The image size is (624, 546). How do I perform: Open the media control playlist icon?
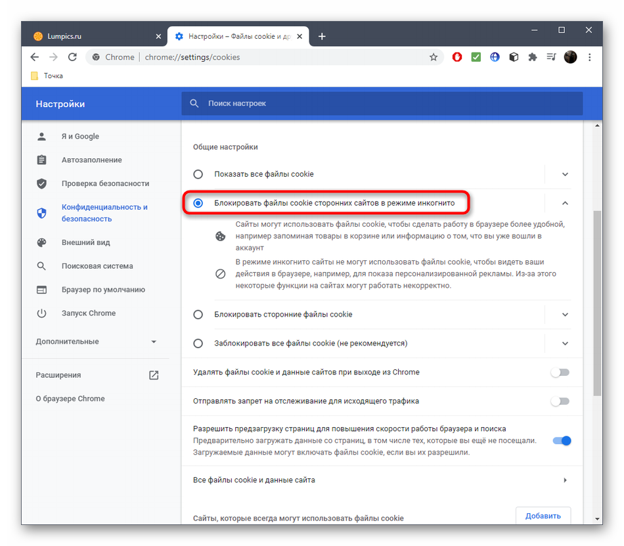click(551, 57)
